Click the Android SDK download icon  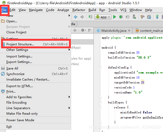157,17
